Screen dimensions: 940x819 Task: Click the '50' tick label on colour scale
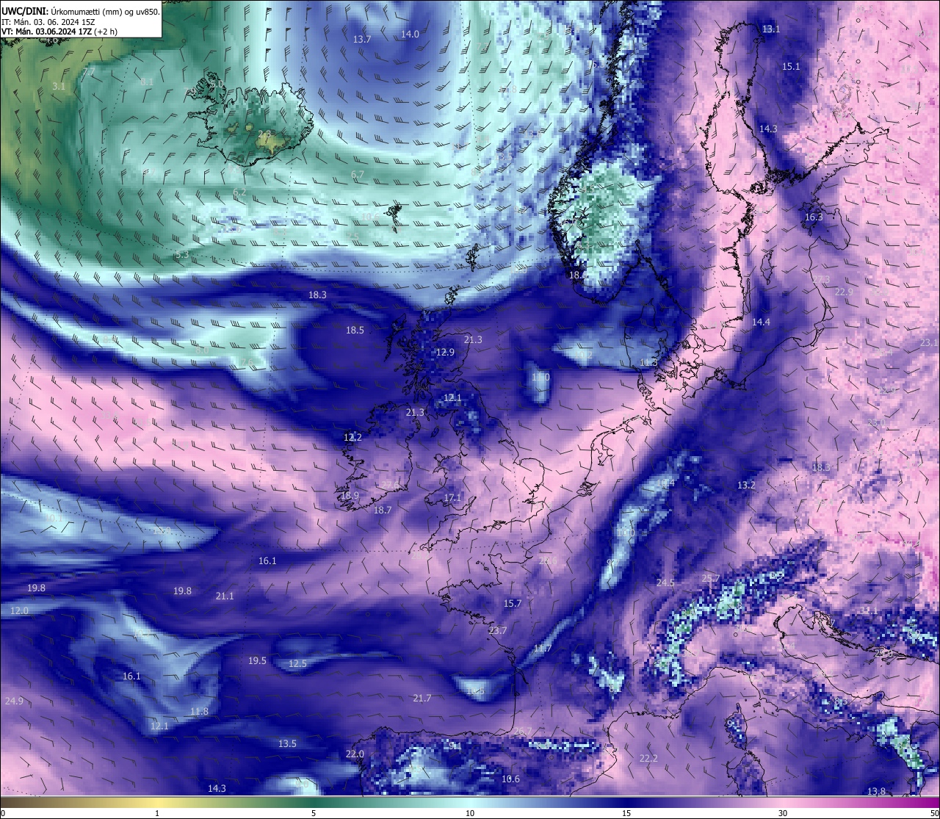click(x=934, y=814)
